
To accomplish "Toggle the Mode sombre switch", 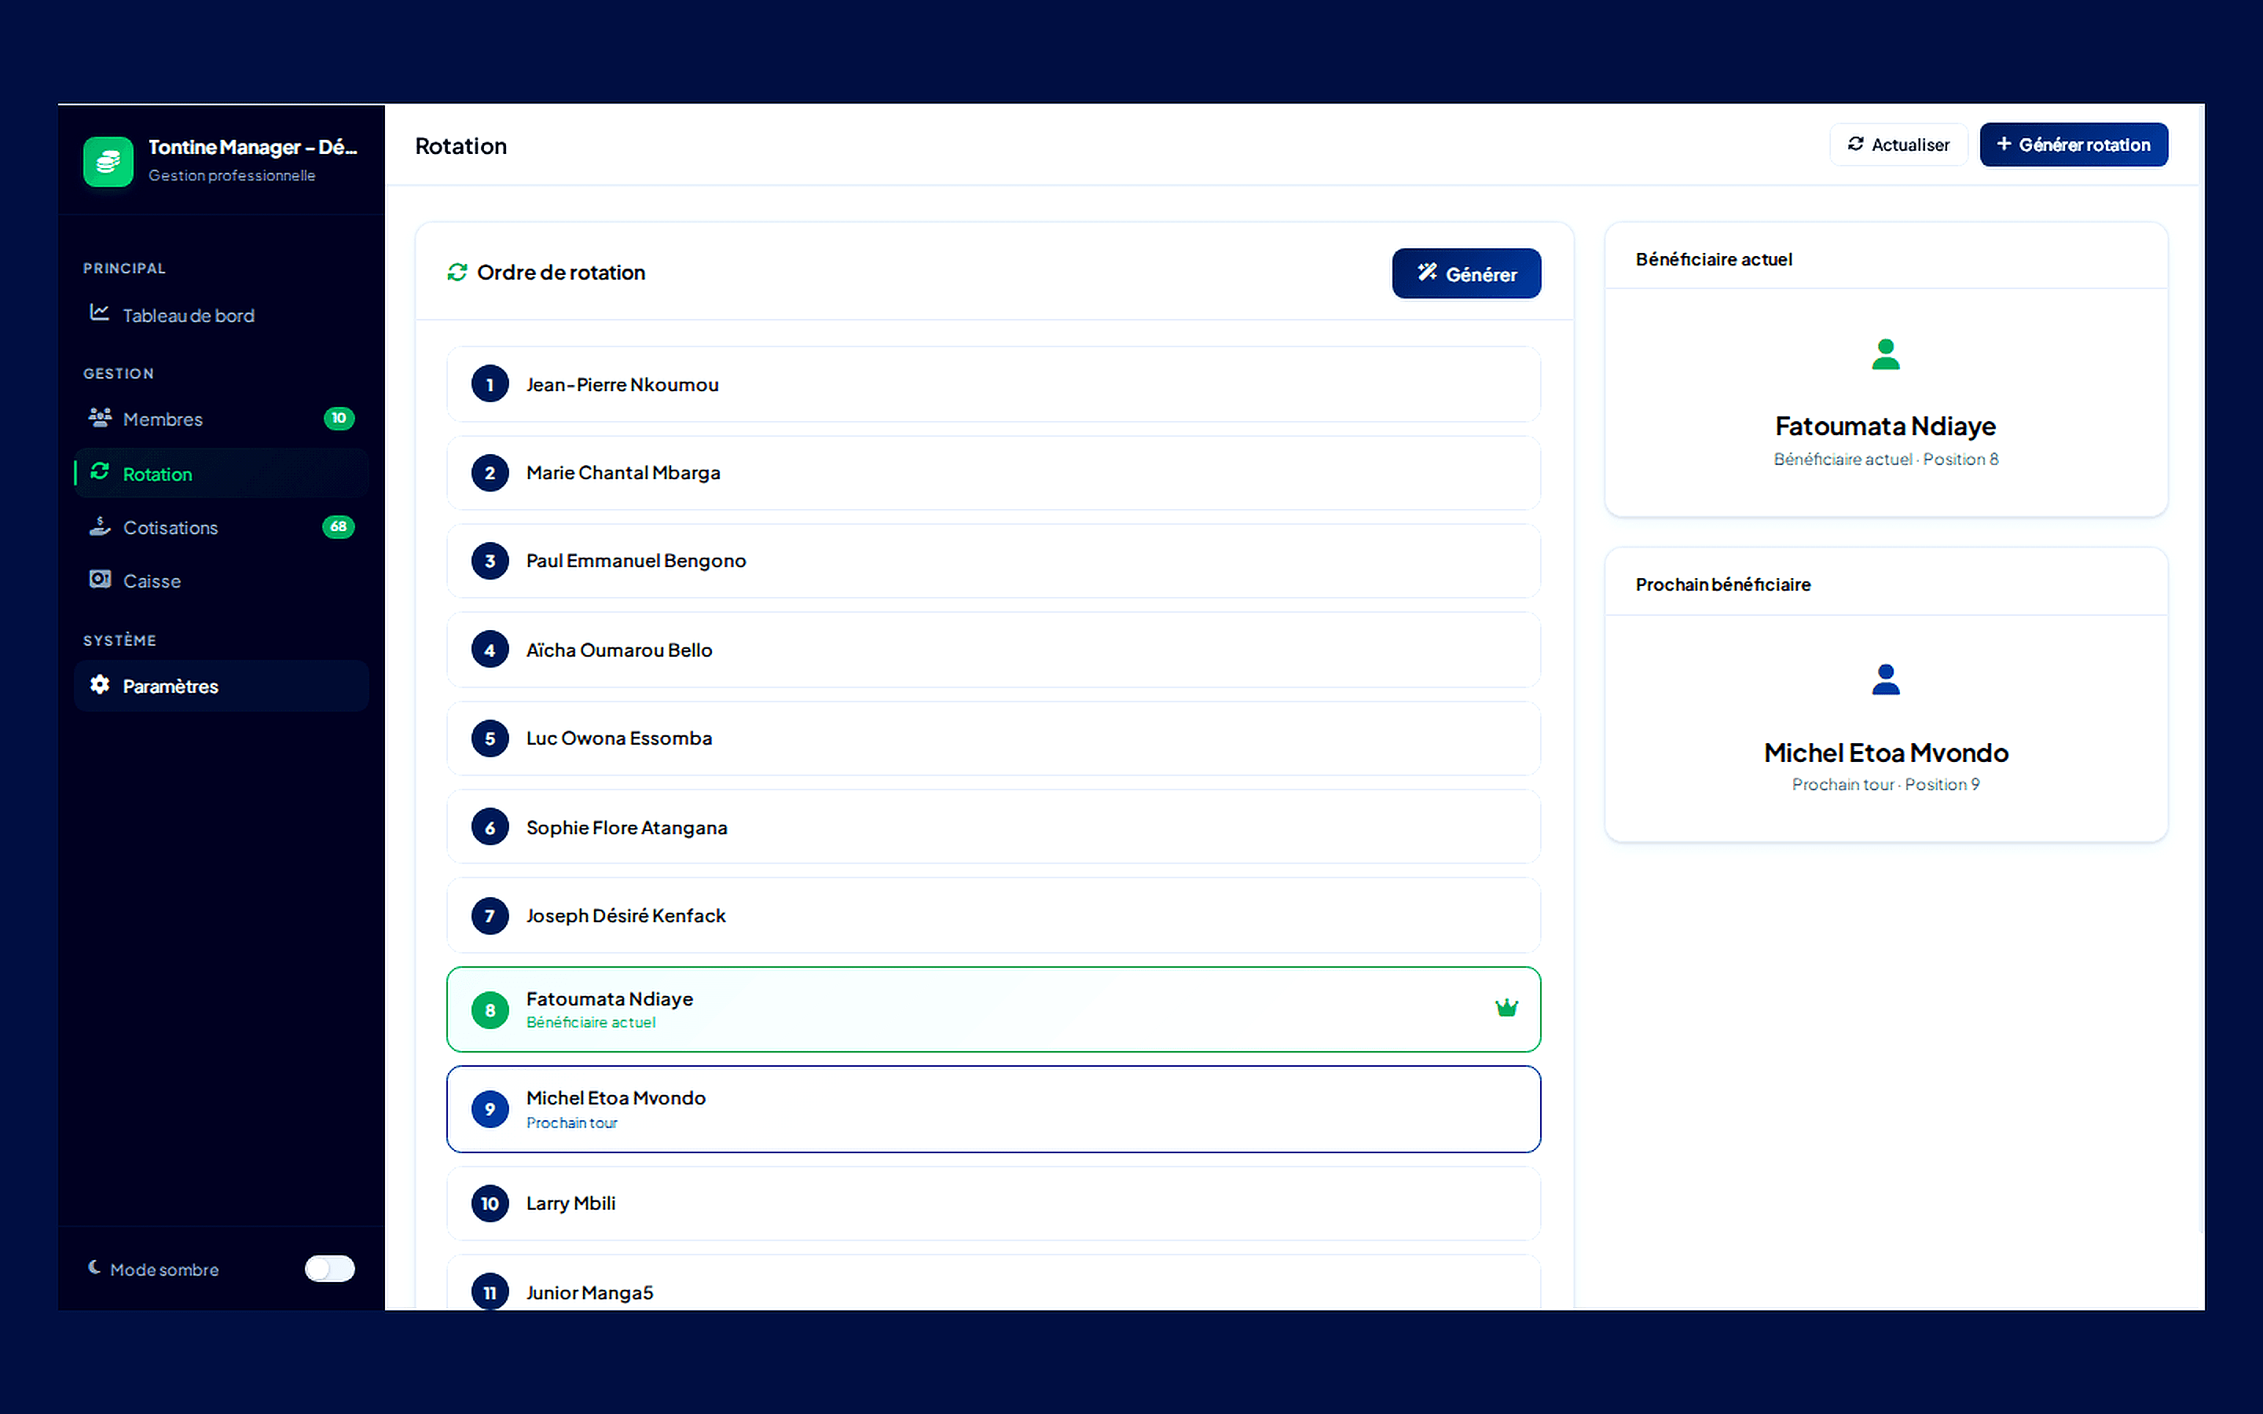I will click(329, 1268).
